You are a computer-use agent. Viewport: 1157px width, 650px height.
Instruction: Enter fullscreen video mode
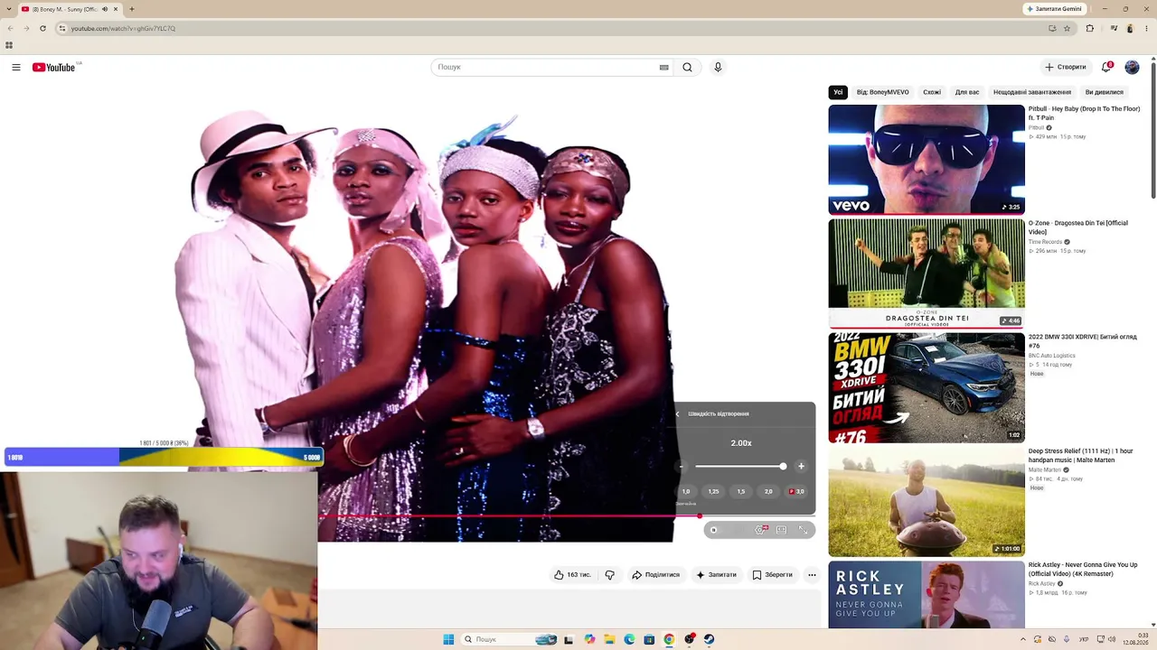[x=804, y=530]
